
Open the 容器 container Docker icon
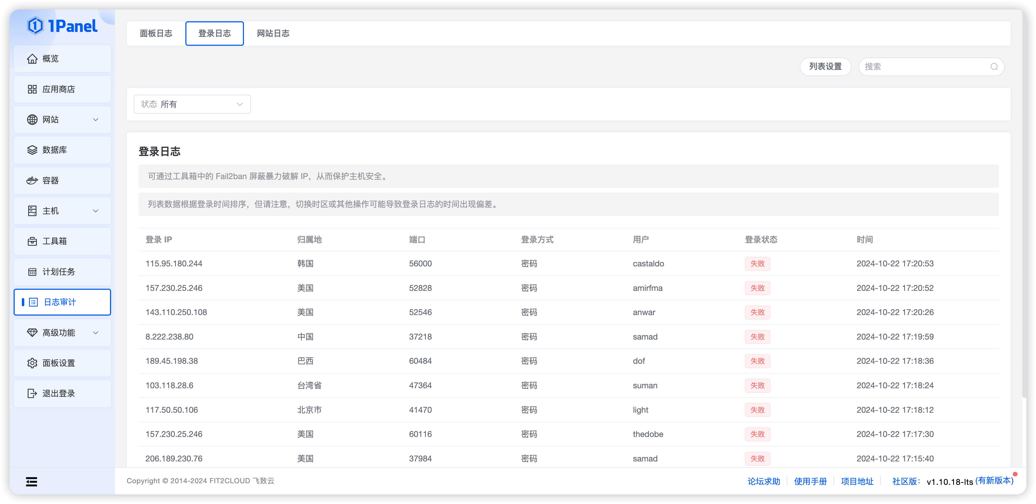click(32, 180)
